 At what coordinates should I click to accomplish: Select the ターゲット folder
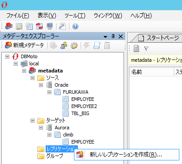click(x=56, y=120)
